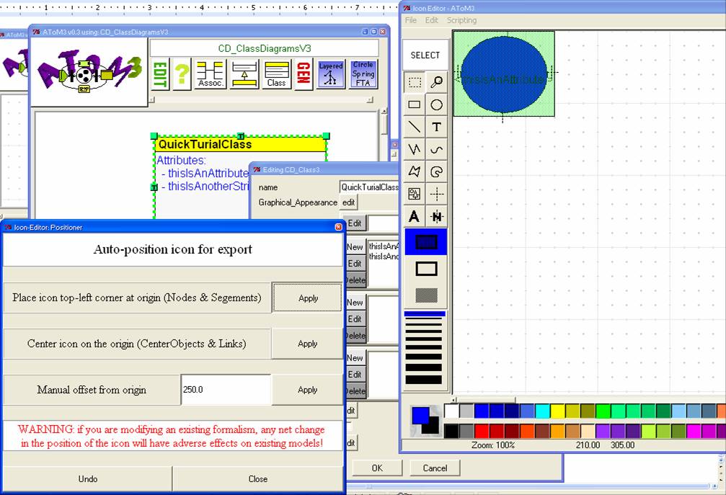The height and width of the screenshot is (495, 726).
Task: Click the Class creation icon
Action: coord(277,74)
